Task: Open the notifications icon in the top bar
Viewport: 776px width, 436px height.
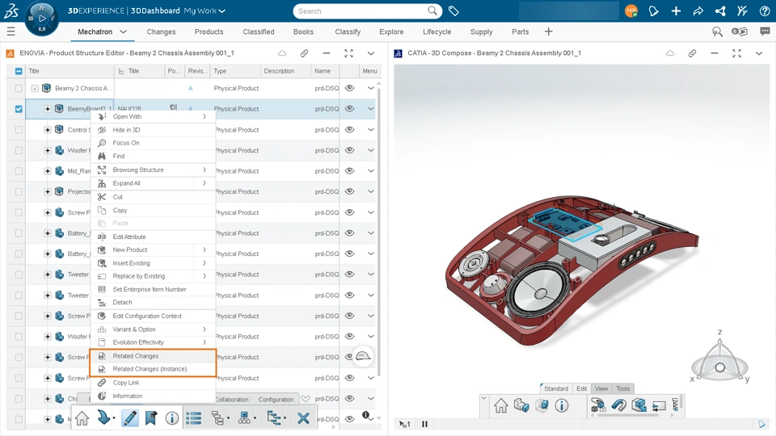Action: tap(653, 10)
